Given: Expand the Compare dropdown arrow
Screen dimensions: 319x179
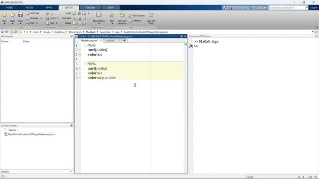Looking at the screenshot, I should (41, 18).
